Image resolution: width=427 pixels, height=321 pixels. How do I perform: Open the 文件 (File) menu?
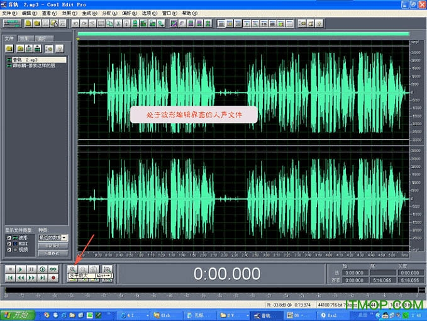click(9, 13)
